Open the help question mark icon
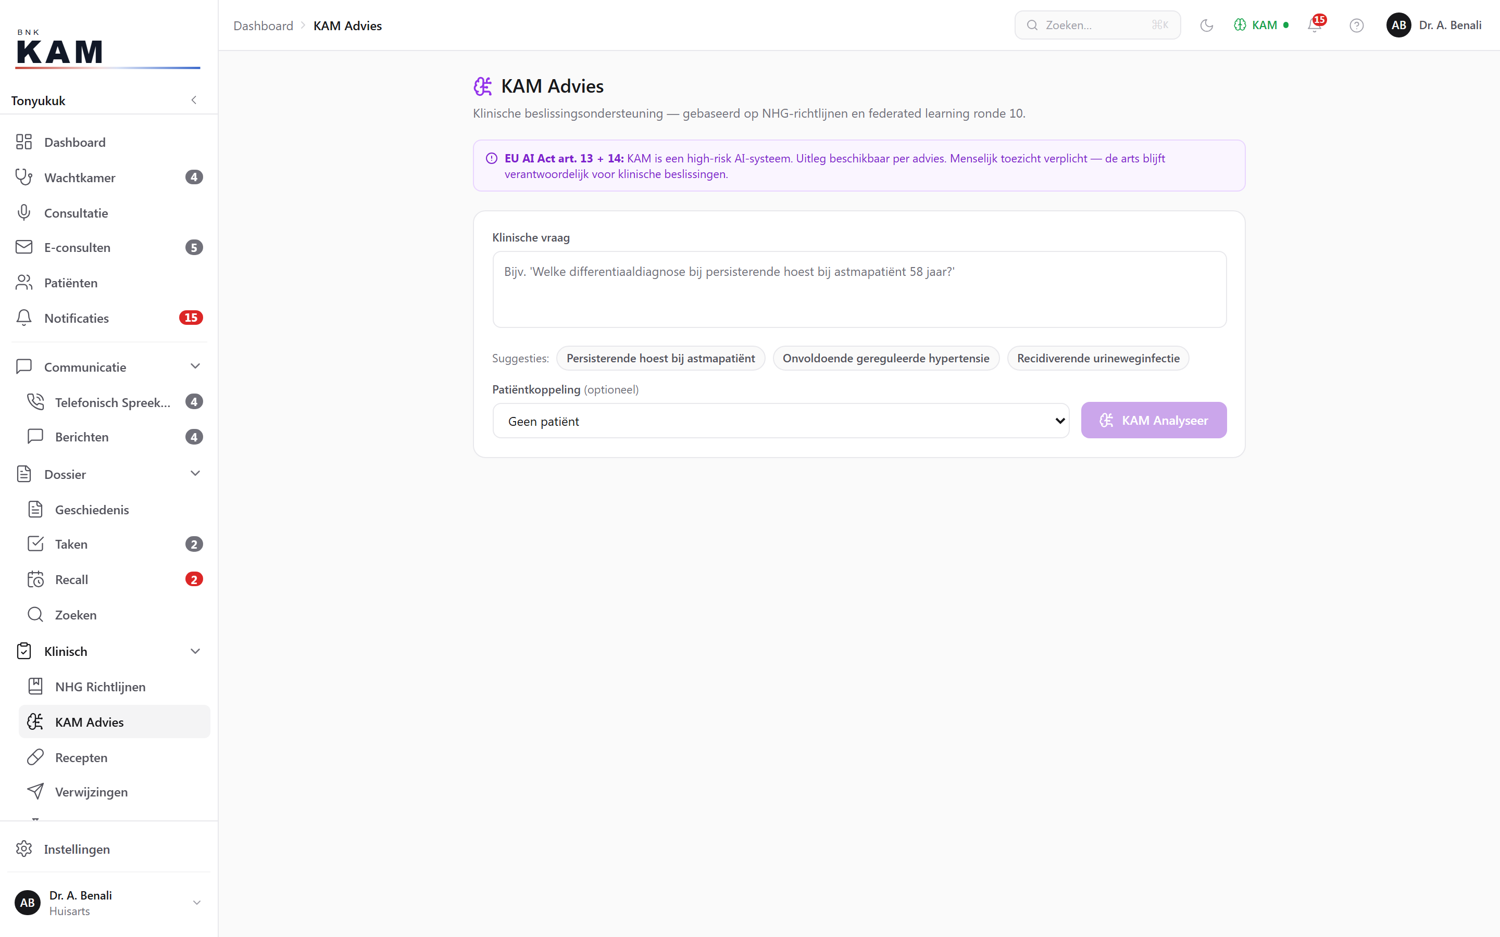The height and width of the screenshot is (937, 1500). click(x=1356, y=26)
